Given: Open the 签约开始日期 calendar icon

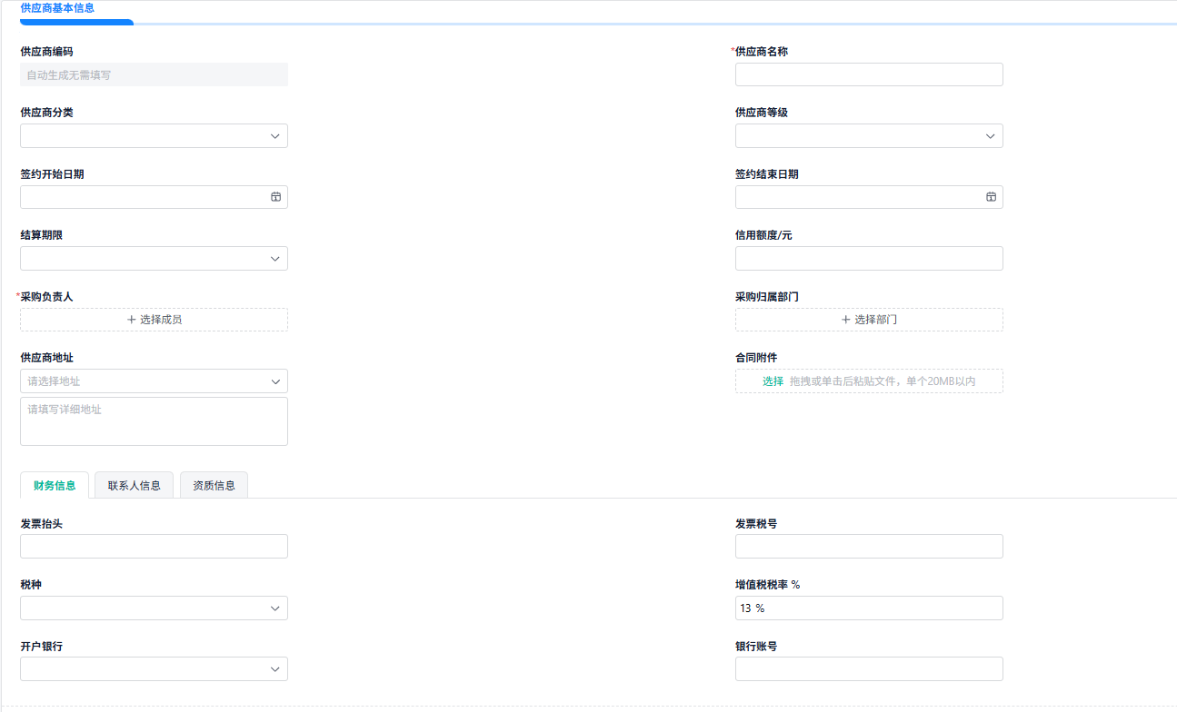Looking at the screenshot, I should point(275,197).
